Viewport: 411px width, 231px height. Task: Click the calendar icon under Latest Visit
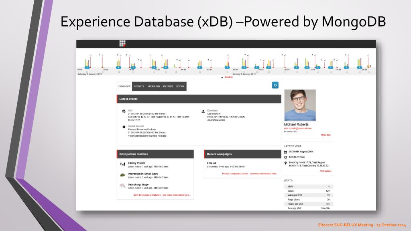click(x=285, y=152)
